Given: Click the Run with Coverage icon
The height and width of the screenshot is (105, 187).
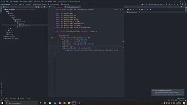Looking at the screenshot, I should 172,4.
